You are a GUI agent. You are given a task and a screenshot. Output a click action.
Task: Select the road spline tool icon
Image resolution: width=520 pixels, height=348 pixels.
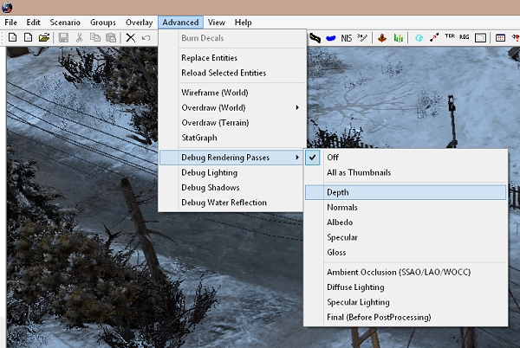tap(315, 38)
